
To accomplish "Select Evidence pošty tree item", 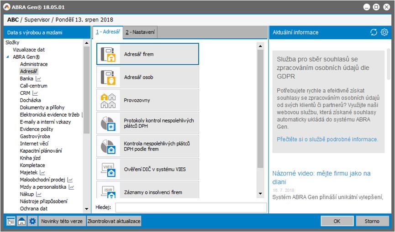I will tap(37, 129).
